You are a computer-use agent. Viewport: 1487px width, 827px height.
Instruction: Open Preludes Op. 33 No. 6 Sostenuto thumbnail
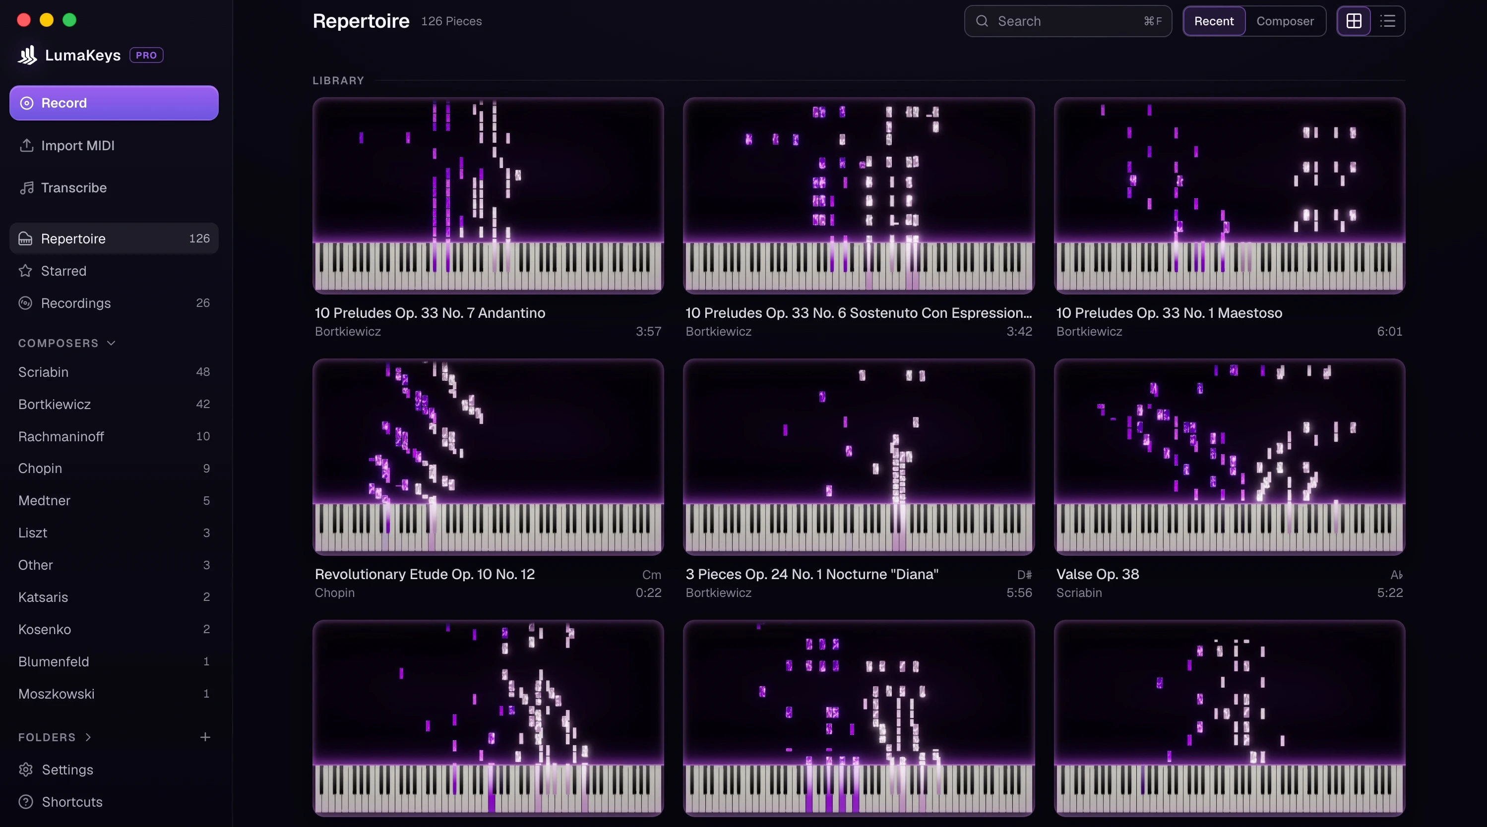click(859, 196)
